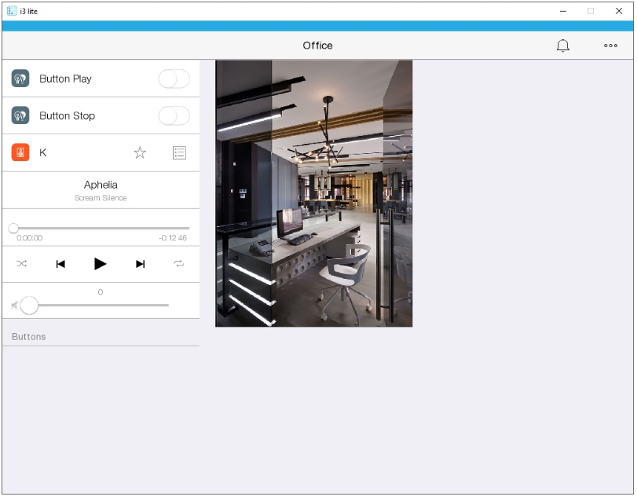Enable shuffle playback
Viewport: 637px width, 498px height.
(x=22, y=264)
